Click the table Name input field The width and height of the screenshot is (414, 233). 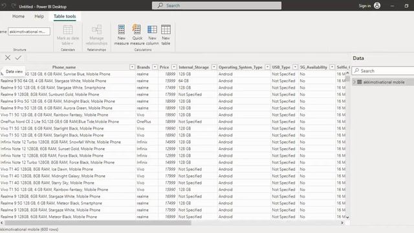[x=29, y=32]
